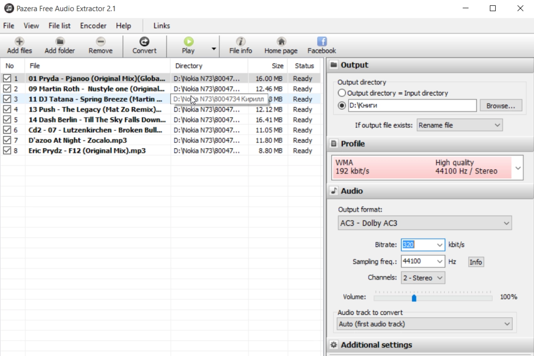Screen dimensions: 534x356
Task: Open the Channels 2 - Stereo dropdown
Action: pyautogui.click(x=423, y=278)
